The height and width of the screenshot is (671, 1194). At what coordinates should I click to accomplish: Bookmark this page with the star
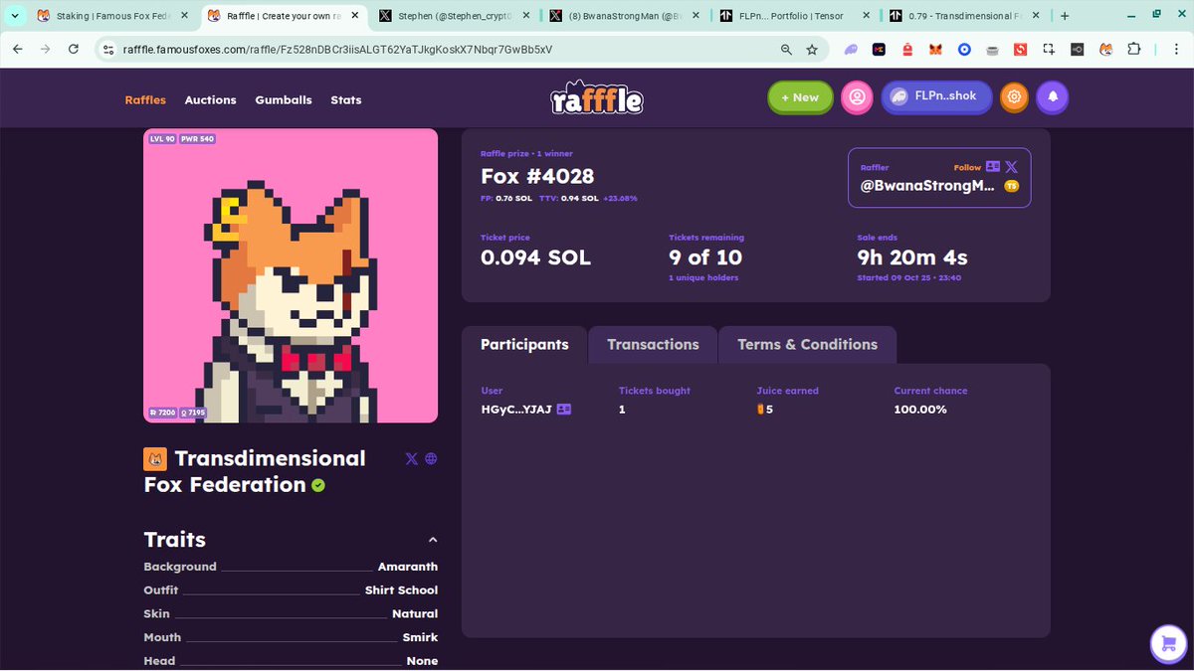(x=812, y=50)
